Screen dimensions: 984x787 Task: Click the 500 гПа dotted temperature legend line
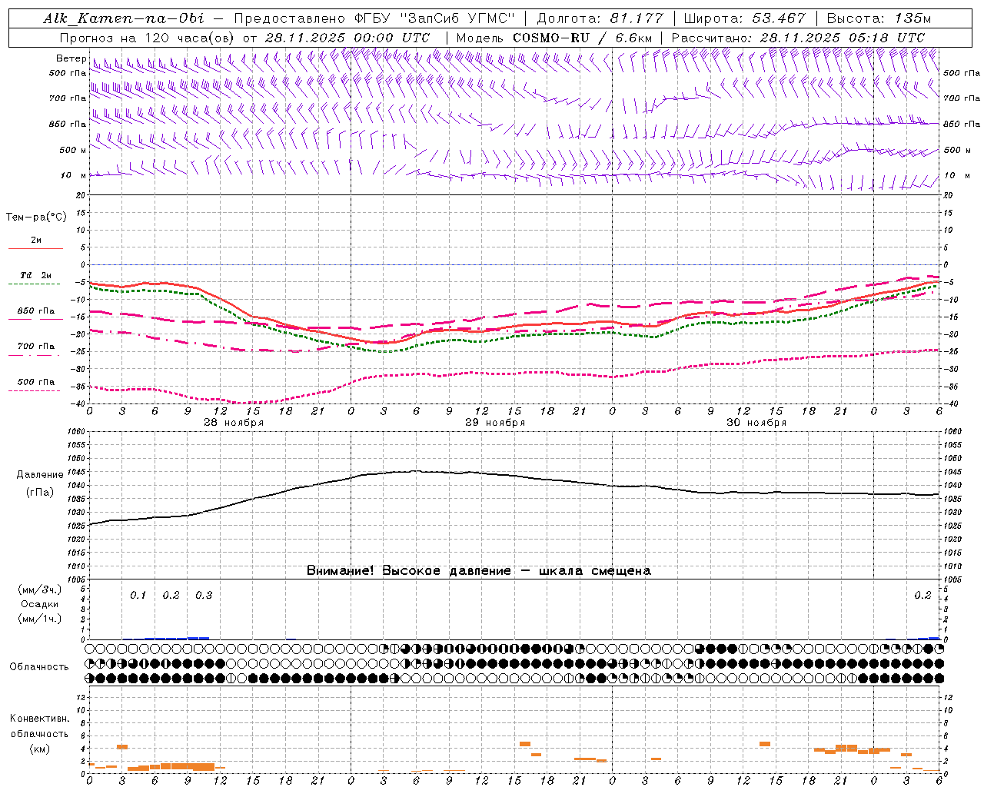[x=34, y=390]
